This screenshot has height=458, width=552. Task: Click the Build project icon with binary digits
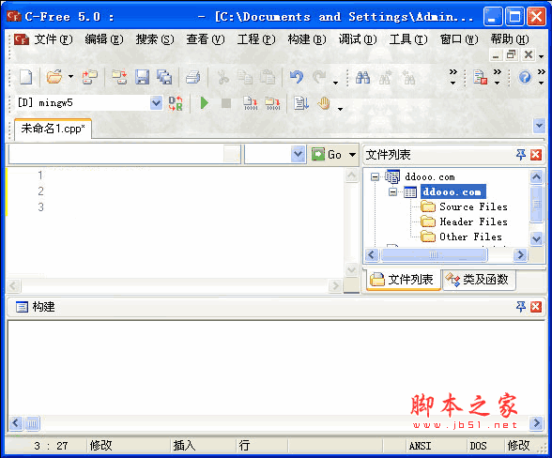[273, 103]
